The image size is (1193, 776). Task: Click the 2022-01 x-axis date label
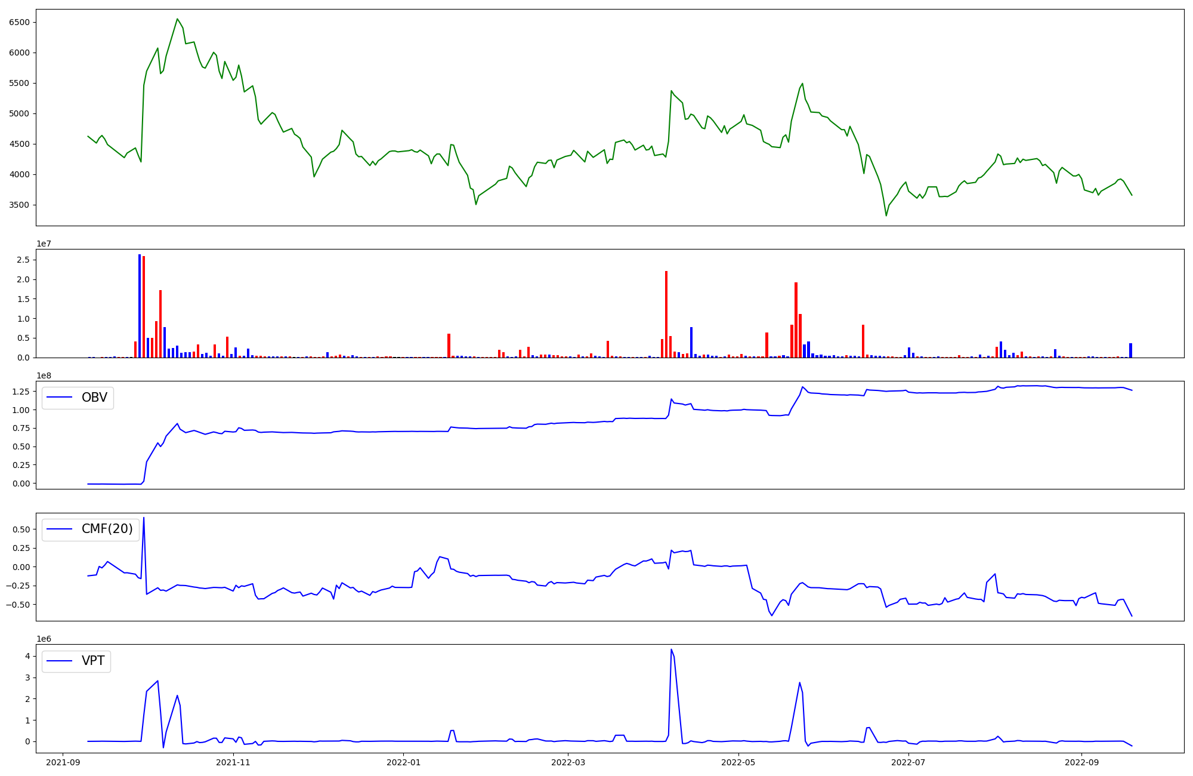pyautogui.click(x=404, y=762)
